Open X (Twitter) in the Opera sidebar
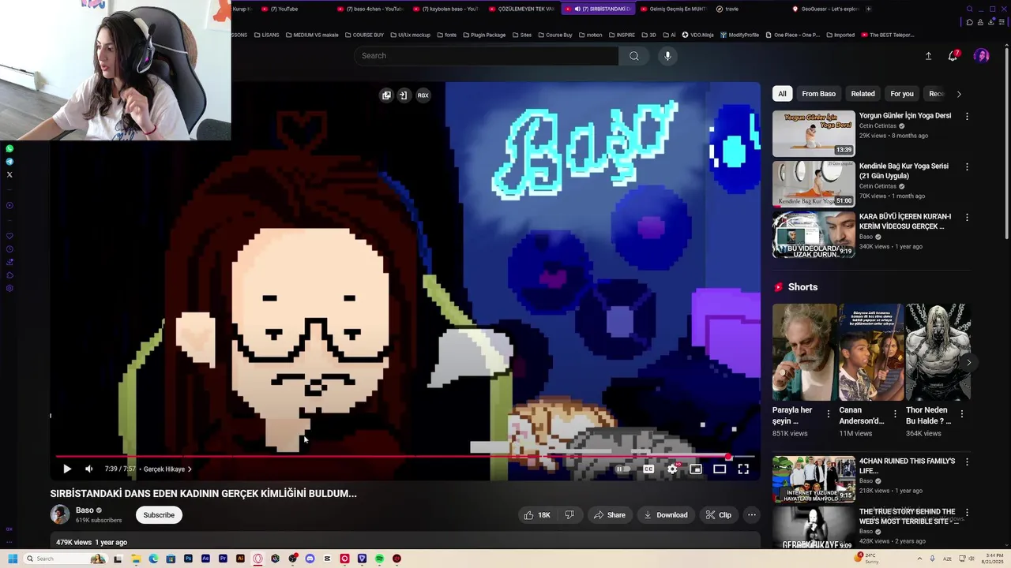 [x=9, y=175]
